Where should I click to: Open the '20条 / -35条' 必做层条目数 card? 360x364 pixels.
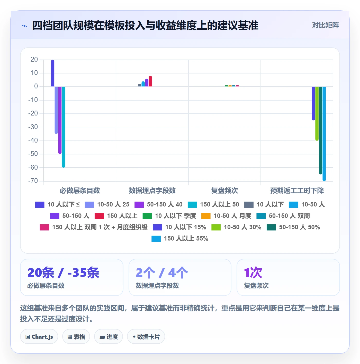[72, 277]
